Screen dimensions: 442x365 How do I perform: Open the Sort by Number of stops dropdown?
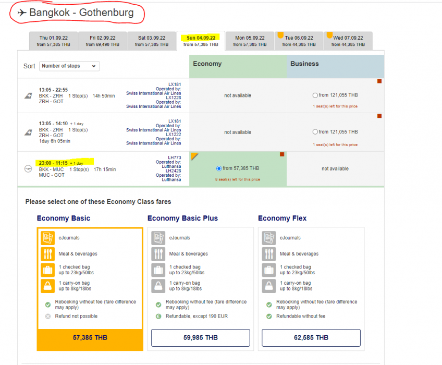click(x=69, y=66)
